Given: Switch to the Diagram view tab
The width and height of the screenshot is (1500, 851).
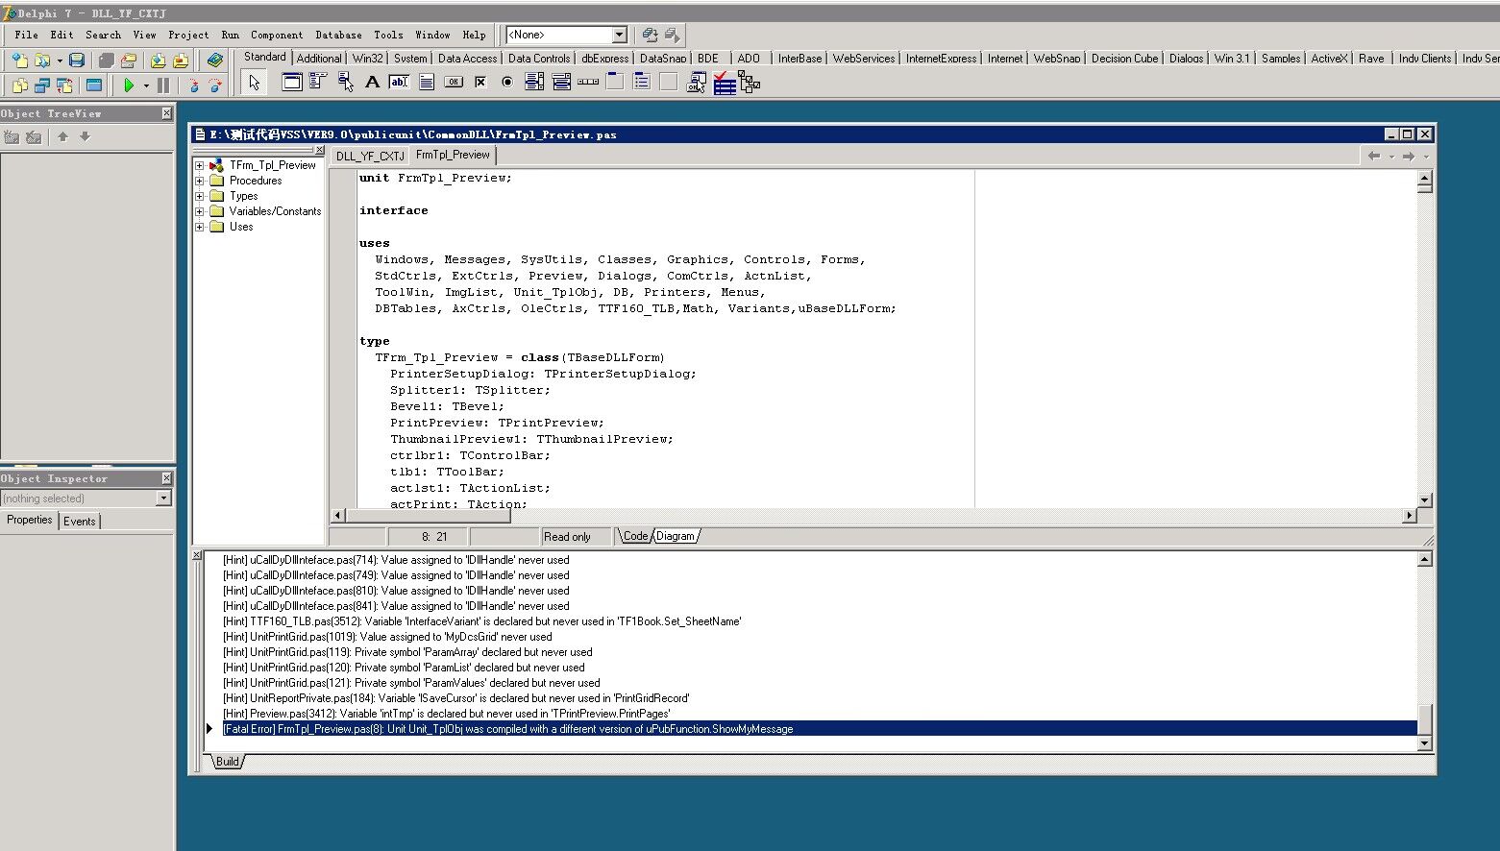Looking at the screenshot, I should (x=676, y=536).
